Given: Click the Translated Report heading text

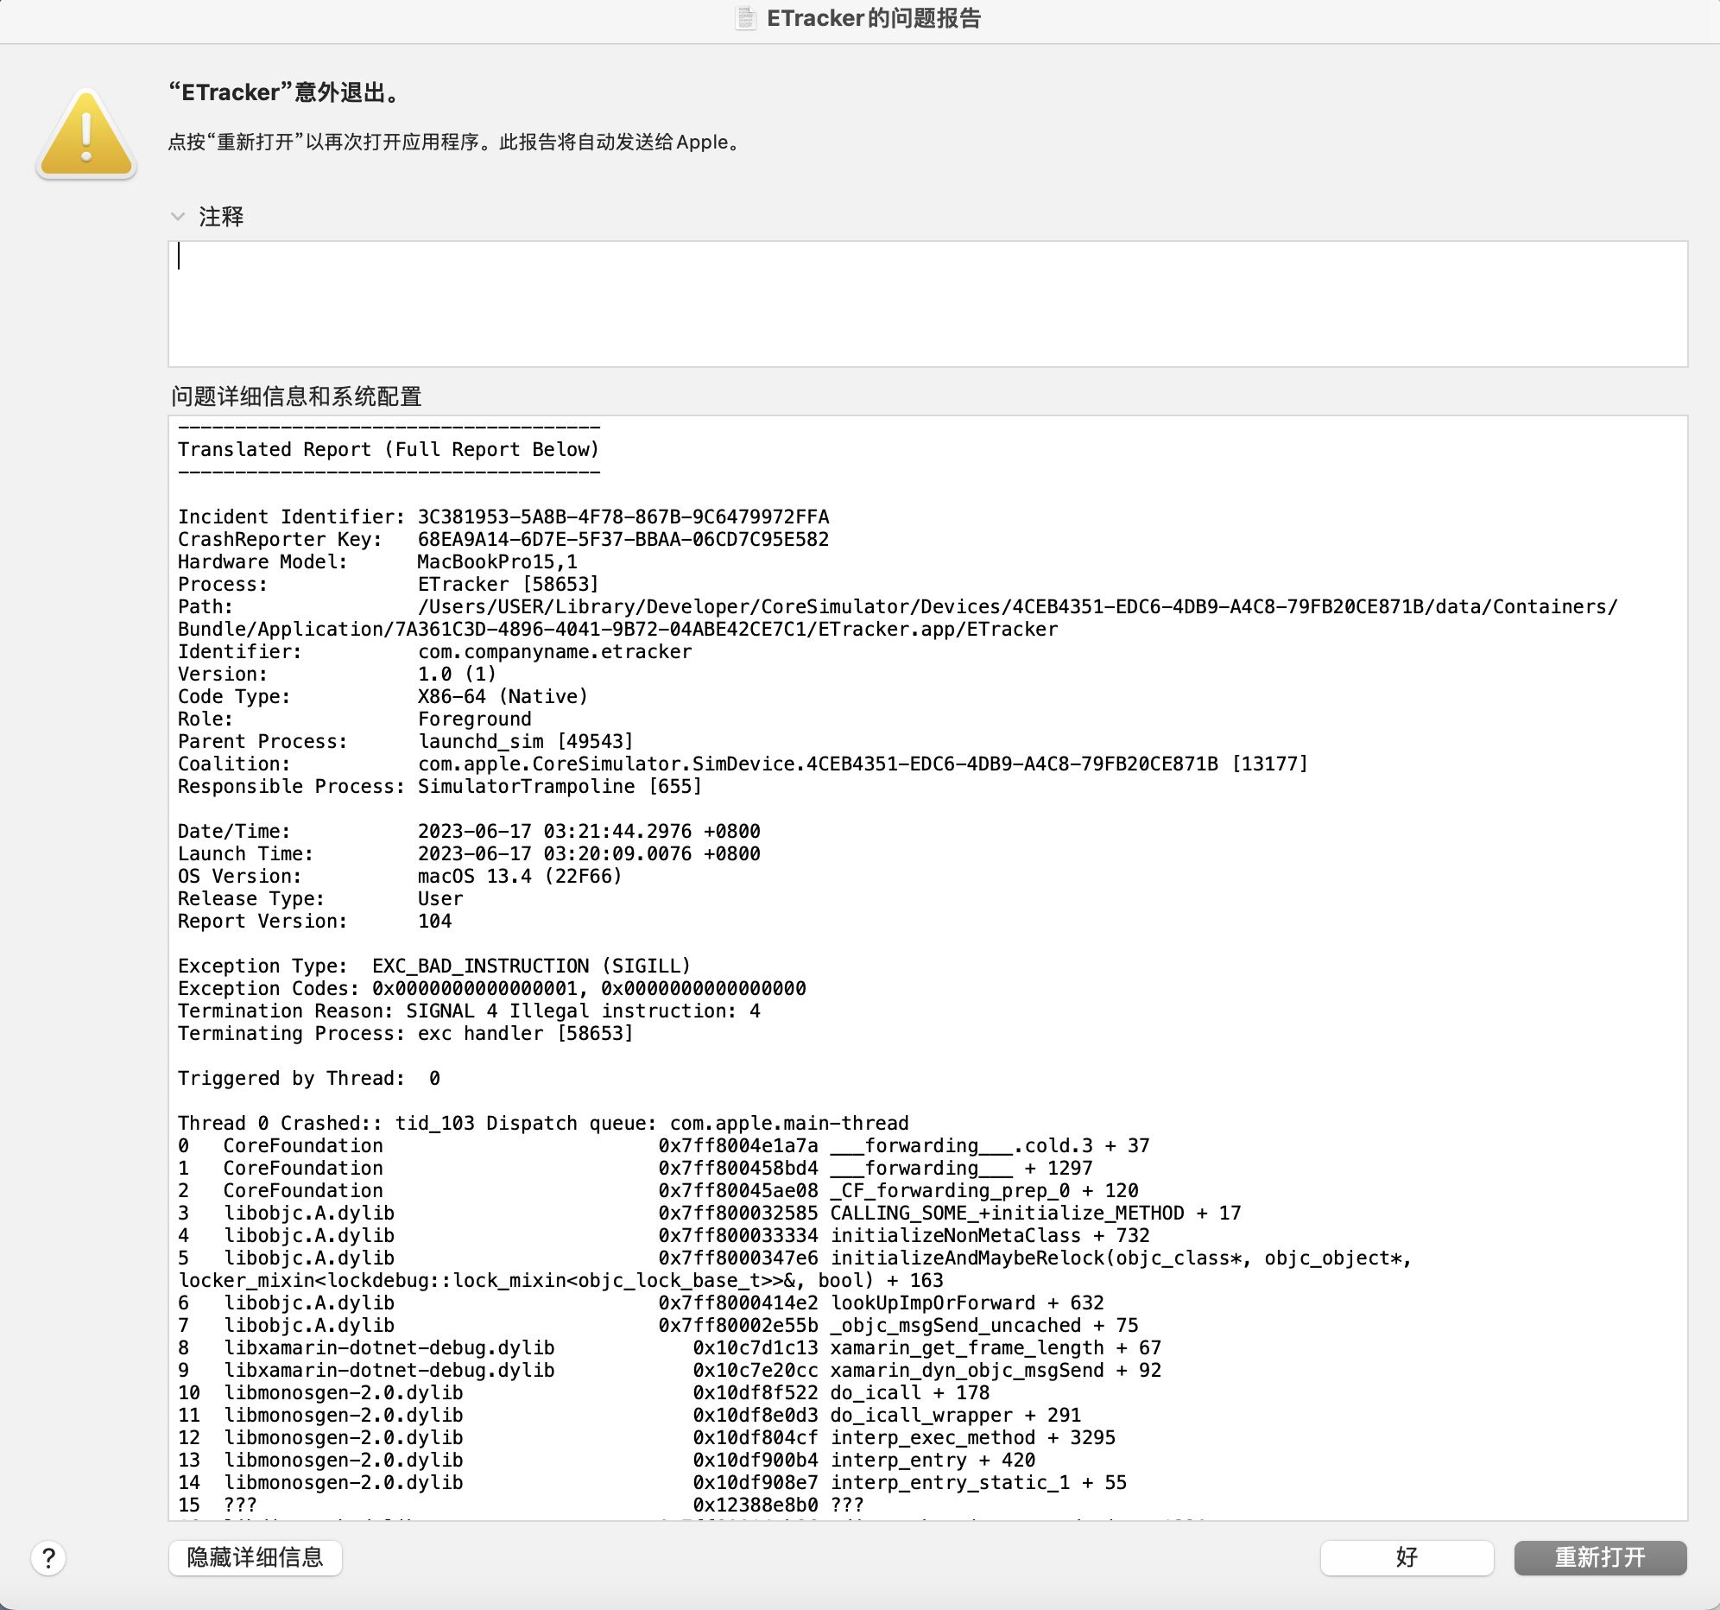Looking at the screenshot, I should coord(388,449).
